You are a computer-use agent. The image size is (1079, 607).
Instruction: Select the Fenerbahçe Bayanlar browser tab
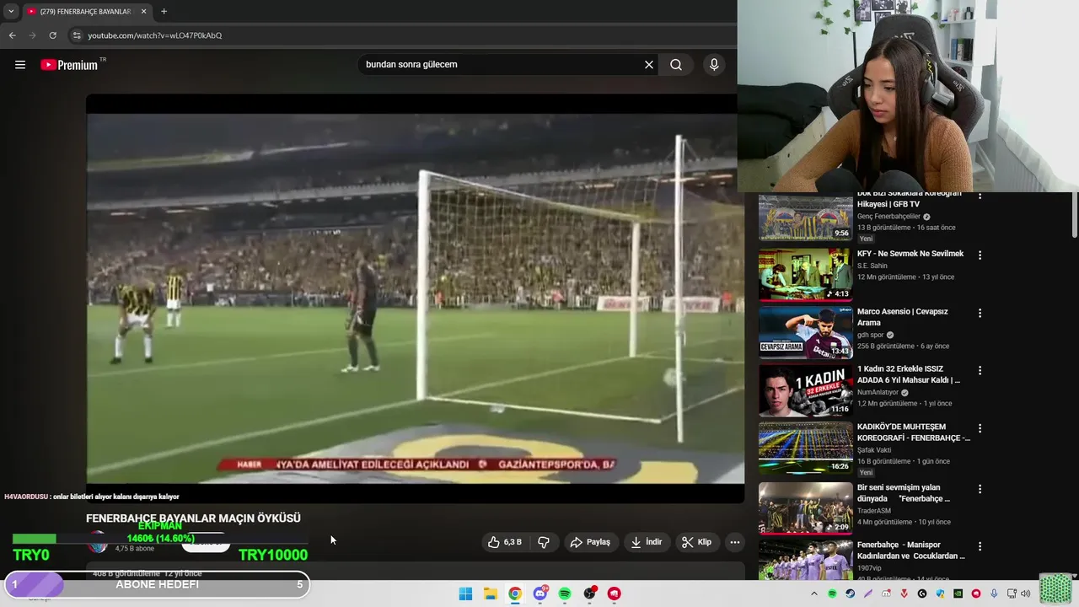pyautogui.click(x=87, y=12)
